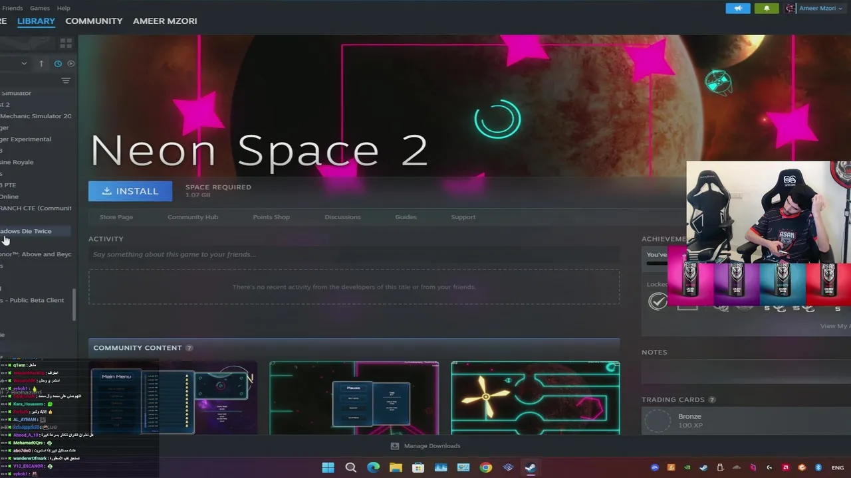Open the Games menu
The image size is (851, 478).
click(x=40, y=8)
